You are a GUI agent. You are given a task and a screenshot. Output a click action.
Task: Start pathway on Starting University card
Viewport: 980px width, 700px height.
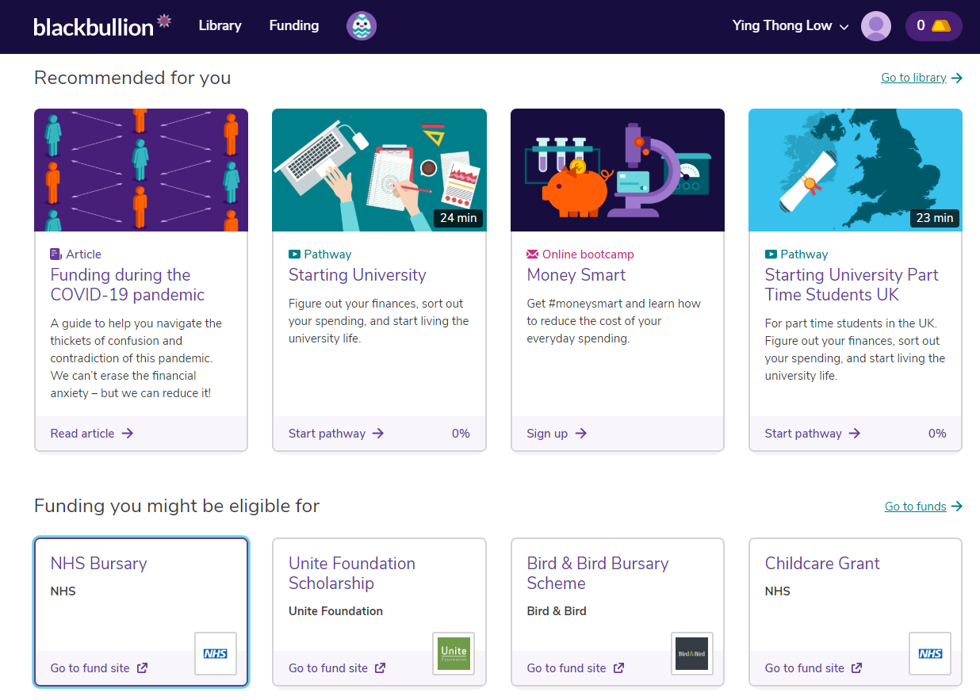point(336,434)
